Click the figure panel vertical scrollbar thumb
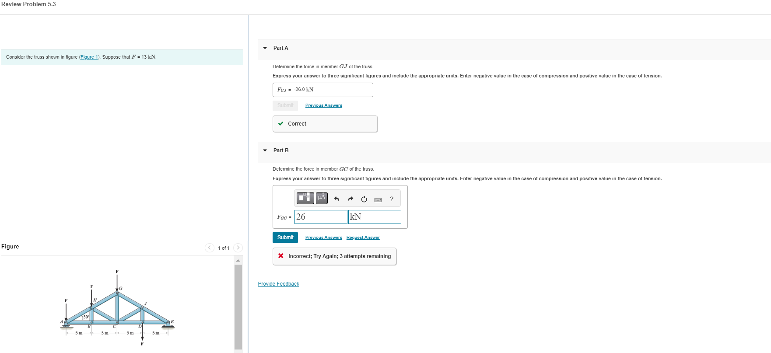771x353 pixels. point(238,307)
